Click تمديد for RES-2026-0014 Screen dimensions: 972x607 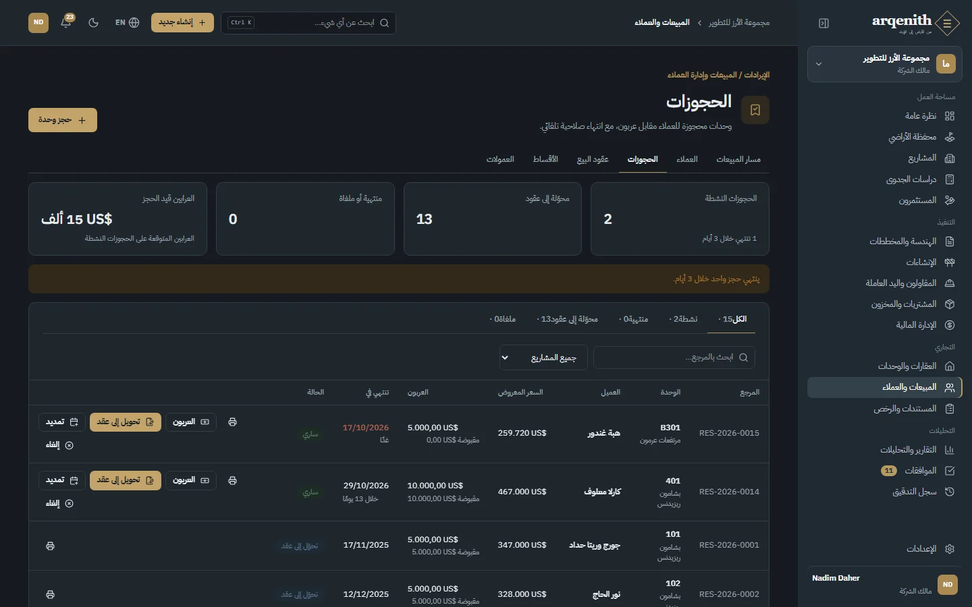(62, 480)
